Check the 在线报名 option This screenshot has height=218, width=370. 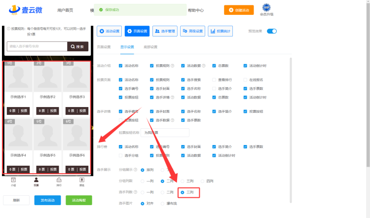point(245,79)
